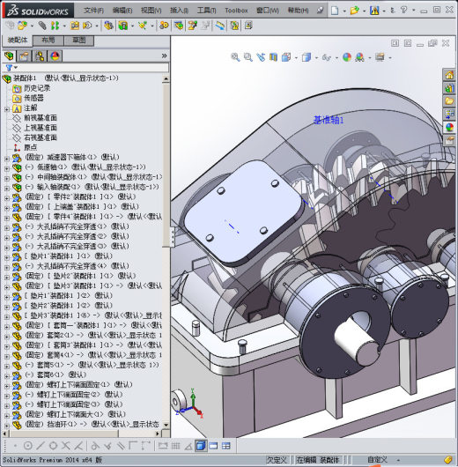Click the Section View icon
The image size is (458, 467).
click(x=273, y=57)
